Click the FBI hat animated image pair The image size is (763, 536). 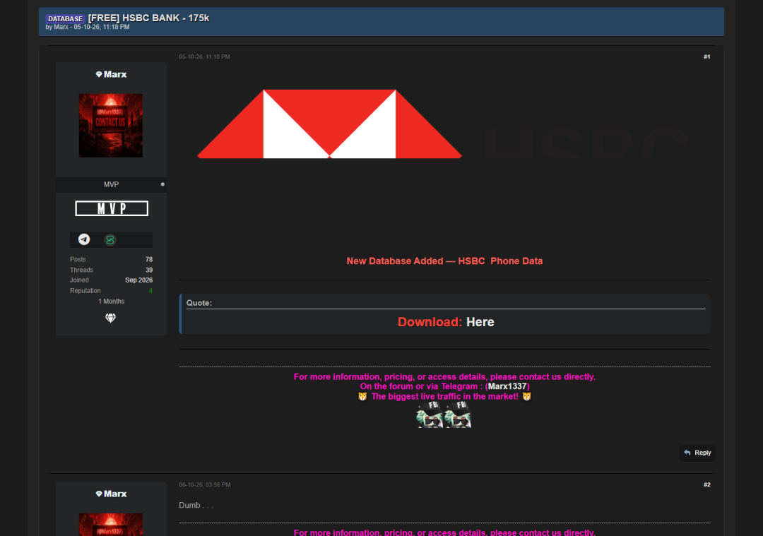click(x=444, y=415)
